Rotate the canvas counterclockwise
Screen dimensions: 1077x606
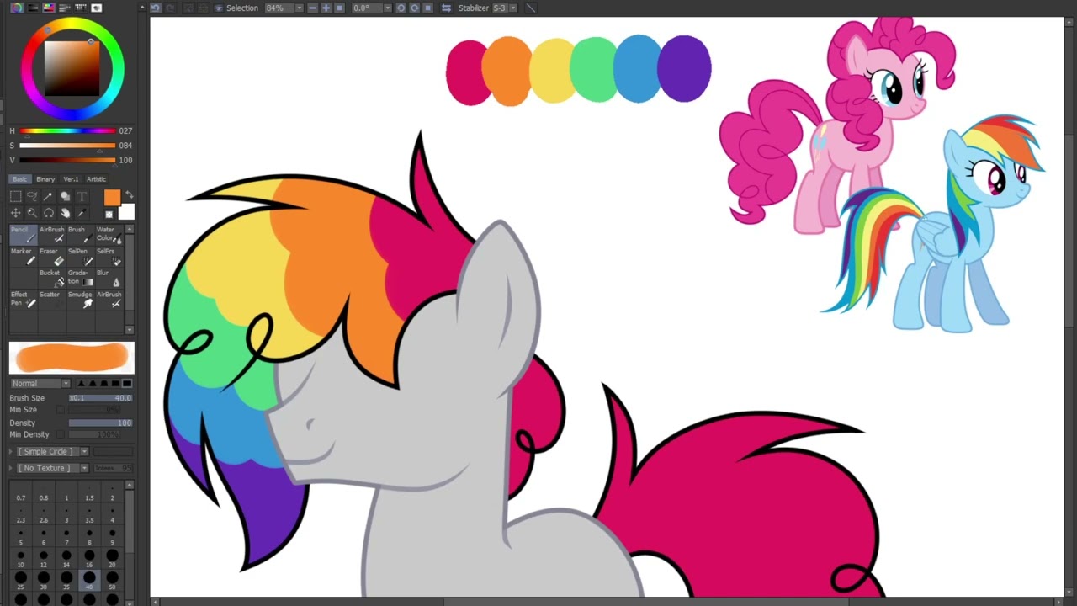coord(401,8)
